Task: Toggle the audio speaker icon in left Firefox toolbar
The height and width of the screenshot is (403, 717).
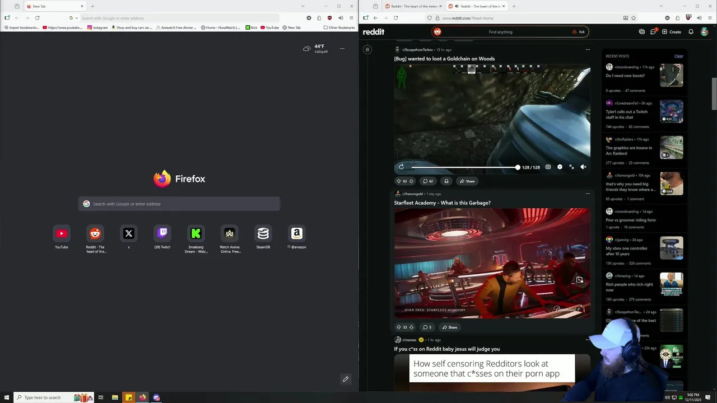Action: pyautogui.click(x=341, y=18)
